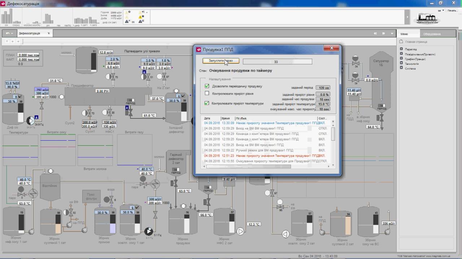The width and height of the screenshot is (462, 259).
Task: Toggle Контролювати приріст температури checkbox
Action: click(207, 103)
